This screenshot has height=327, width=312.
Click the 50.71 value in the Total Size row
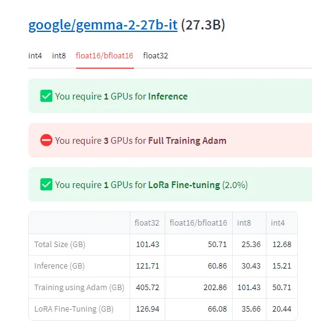click(217, 245)
